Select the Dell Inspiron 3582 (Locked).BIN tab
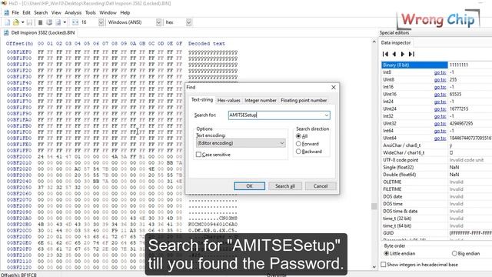This screenshot has width=492, height=277. point(39,32)
